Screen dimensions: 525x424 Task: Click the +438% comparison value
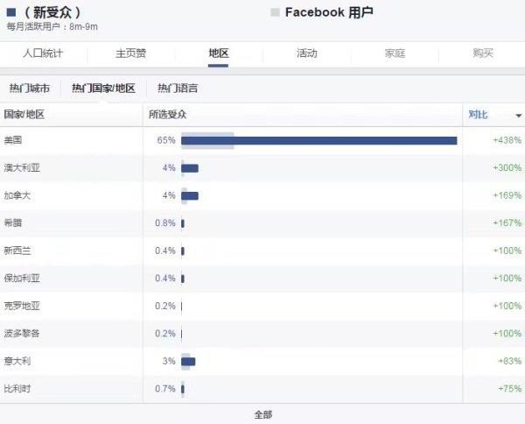(x=507, y=140)
